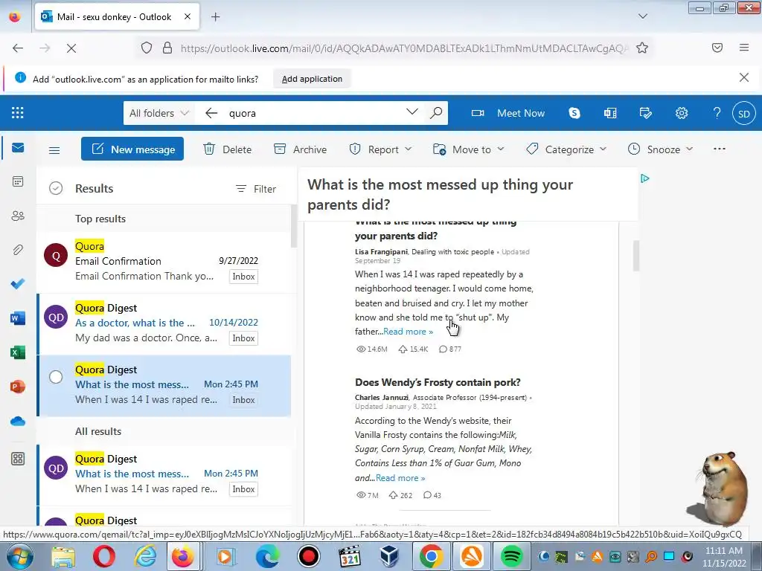Archive the selected email
This screenshot has width=762, height=571.
(300, 149)
